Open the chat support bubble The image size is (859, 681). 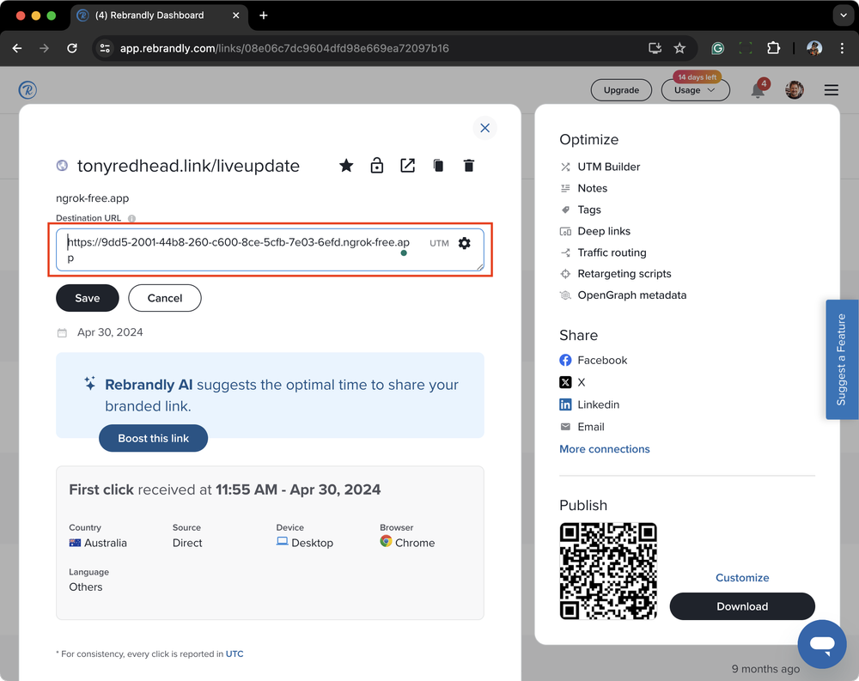[822, 644]
